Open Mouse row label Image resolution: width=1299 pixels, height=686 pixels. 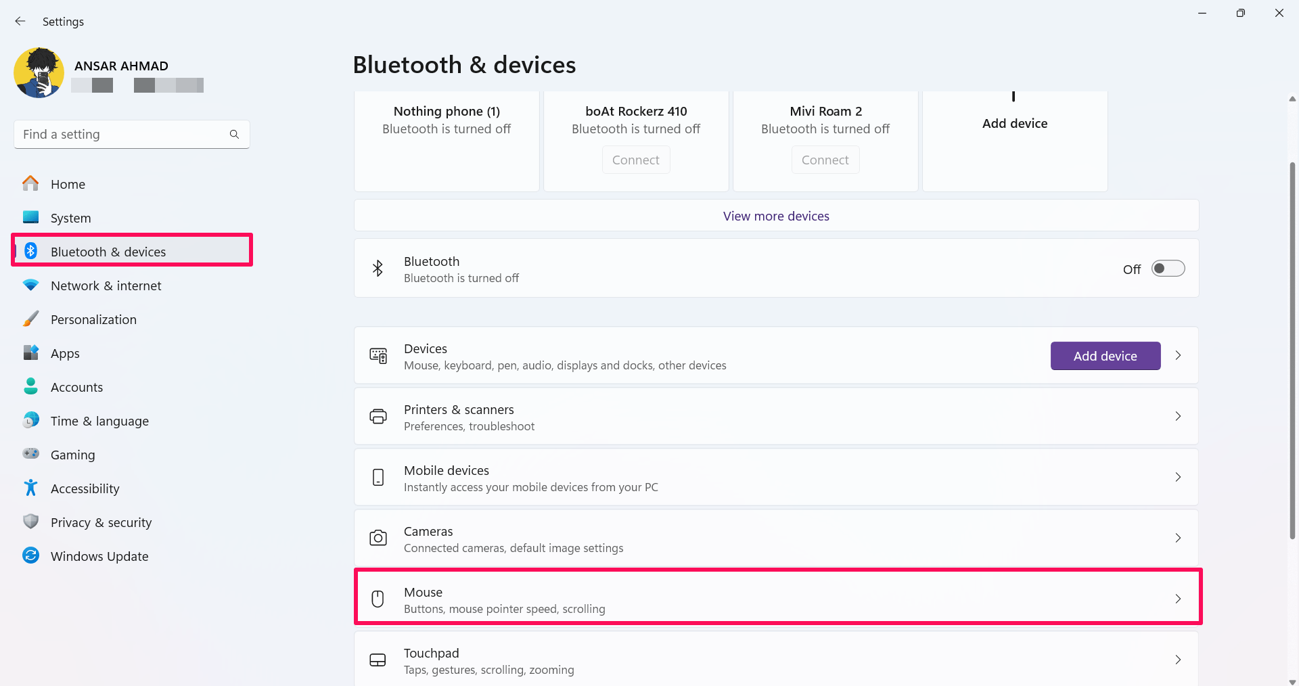click(423, 592)
